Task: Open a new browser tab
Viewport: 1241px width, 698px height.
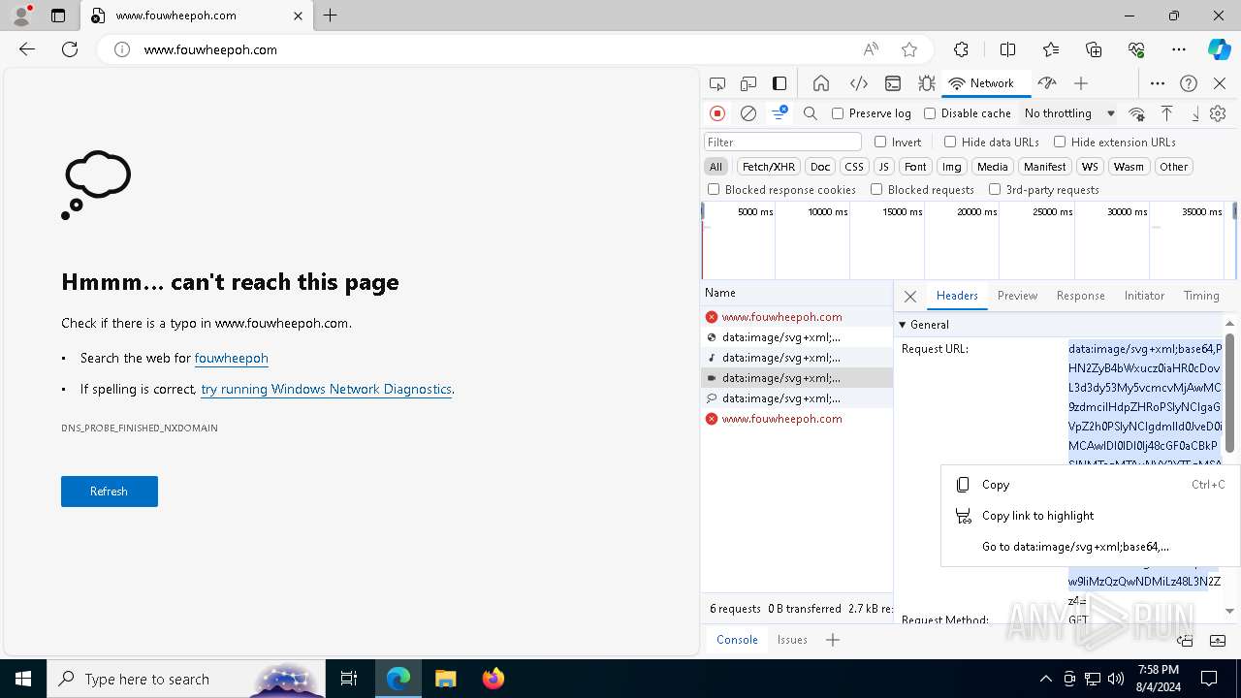Action: pyautogui.click(x=330, y=16)
